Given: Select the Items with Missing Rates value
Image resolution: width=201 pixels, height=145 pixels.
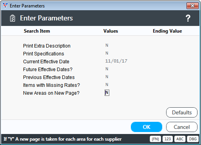Looking at the screenshot, I should point(107,85).
